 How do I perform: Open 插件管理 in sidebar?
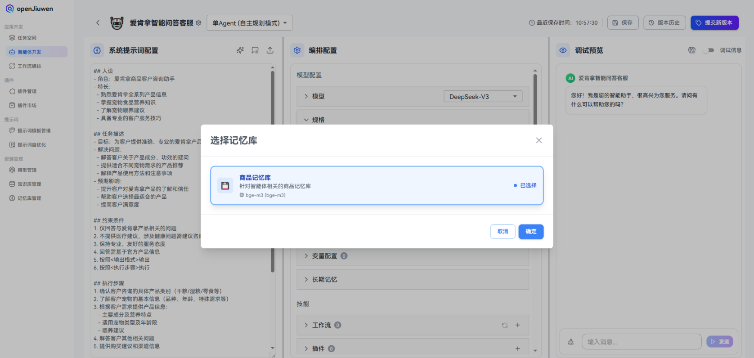point(37,91)
